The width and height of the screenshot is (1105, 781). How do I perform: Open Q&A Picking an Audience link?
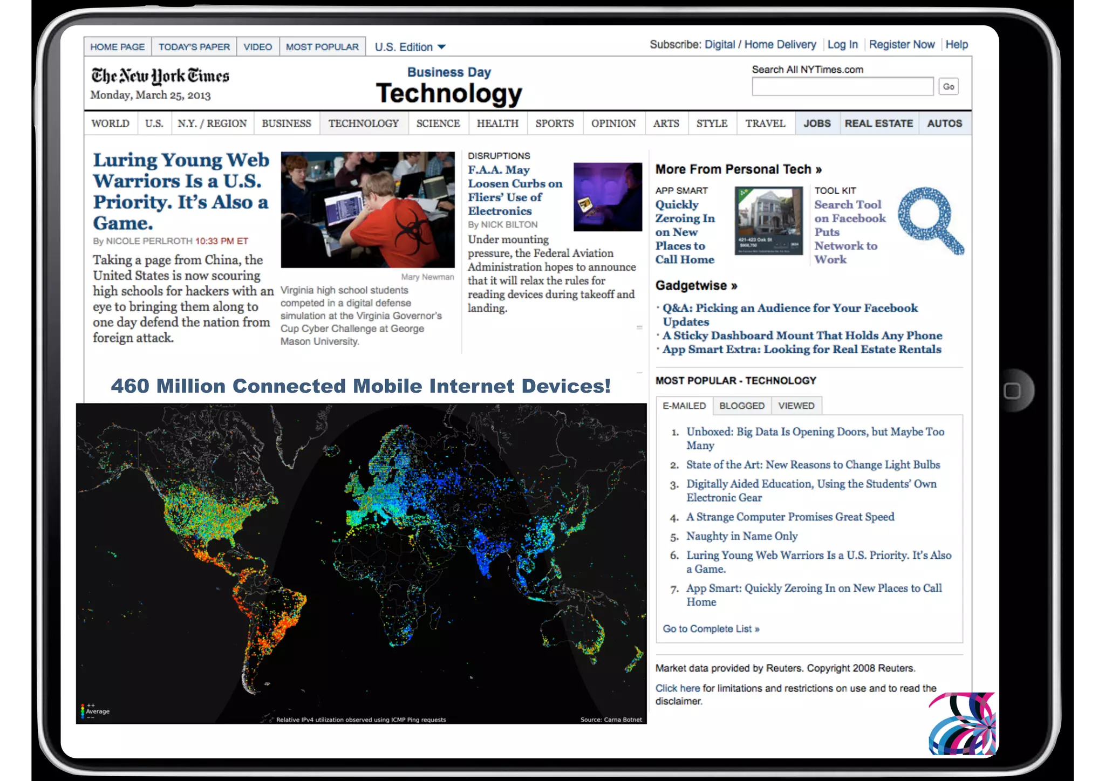pyautogui.click(x=790, y=315)
